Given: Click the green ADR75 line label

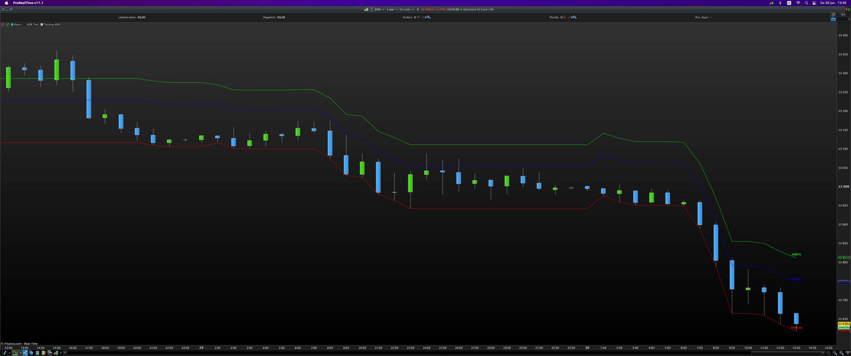Looking at the screenshot, I should (796, 254).
